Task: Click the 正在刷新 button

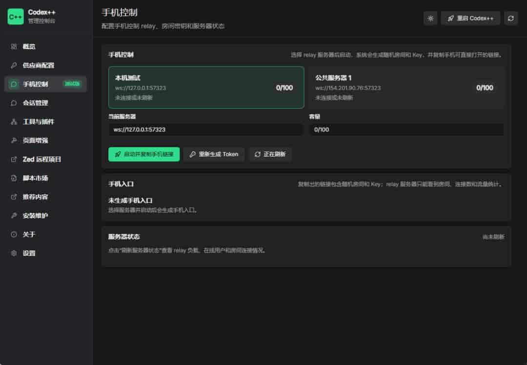Action: tap(270, 154)
